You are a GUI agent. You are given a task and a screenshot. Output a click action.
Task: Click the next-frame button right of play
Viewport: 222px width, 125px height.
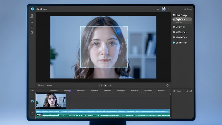tap(110, 85)
